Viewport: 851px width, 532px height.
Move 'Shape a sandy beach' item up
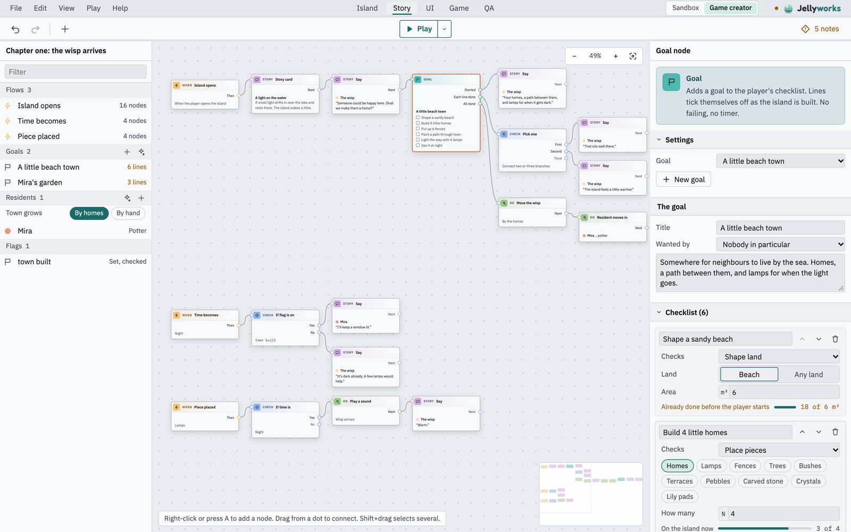click(x=802, y=339)
